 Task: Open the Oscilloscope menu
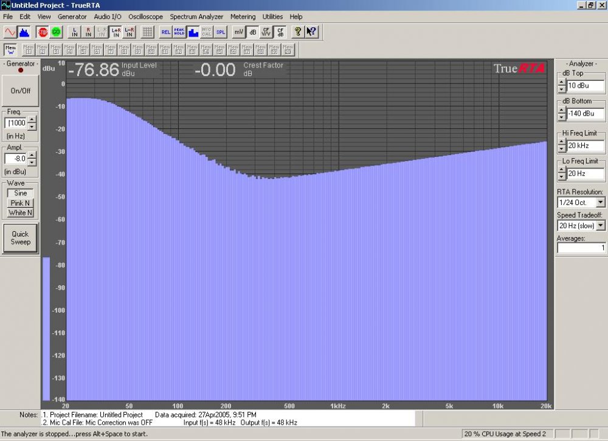pos(145,16)
